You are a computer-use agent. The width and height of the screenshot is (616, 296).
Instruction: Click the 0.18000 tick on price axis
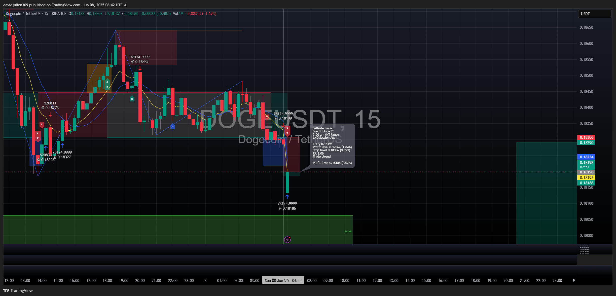(x=586, y=236)
